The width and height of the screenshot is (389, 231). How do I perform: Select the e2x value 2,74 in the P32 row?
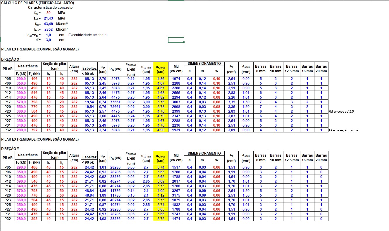pyautogui.click(x=103, y=130)
